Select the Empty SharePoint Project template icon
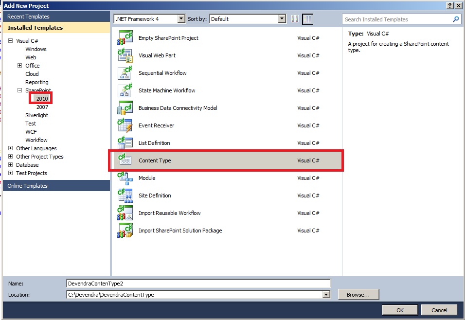This screenshot has width=465, height=320. click(x=125, y=37)
